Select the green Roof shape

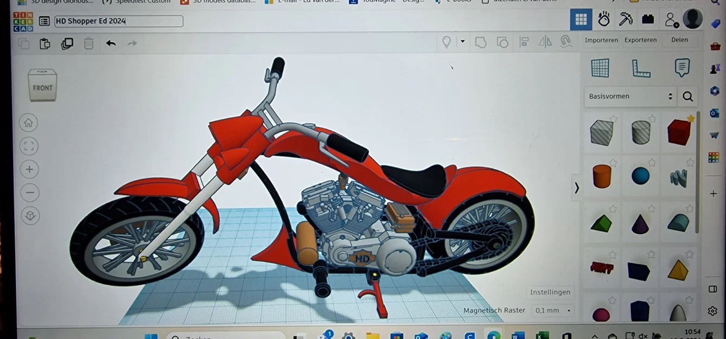(601, 223)
